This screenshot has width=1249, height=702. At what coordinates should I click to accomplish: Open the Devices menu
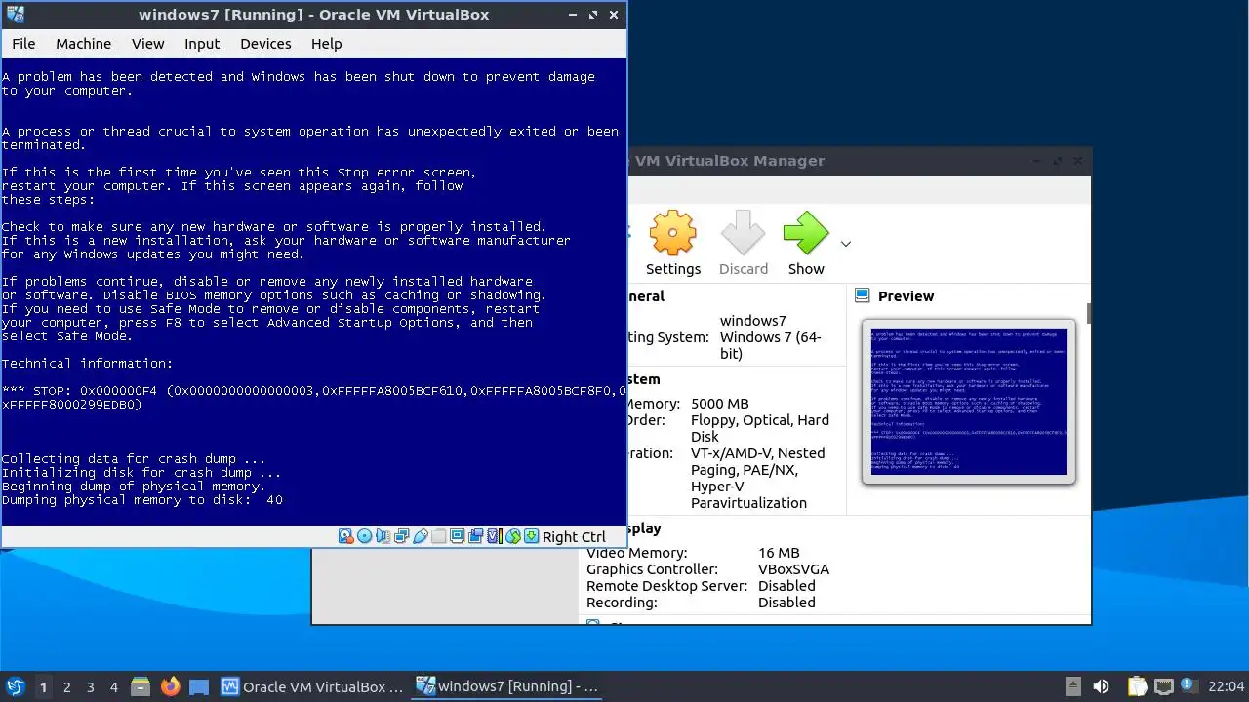coord(265,43)
